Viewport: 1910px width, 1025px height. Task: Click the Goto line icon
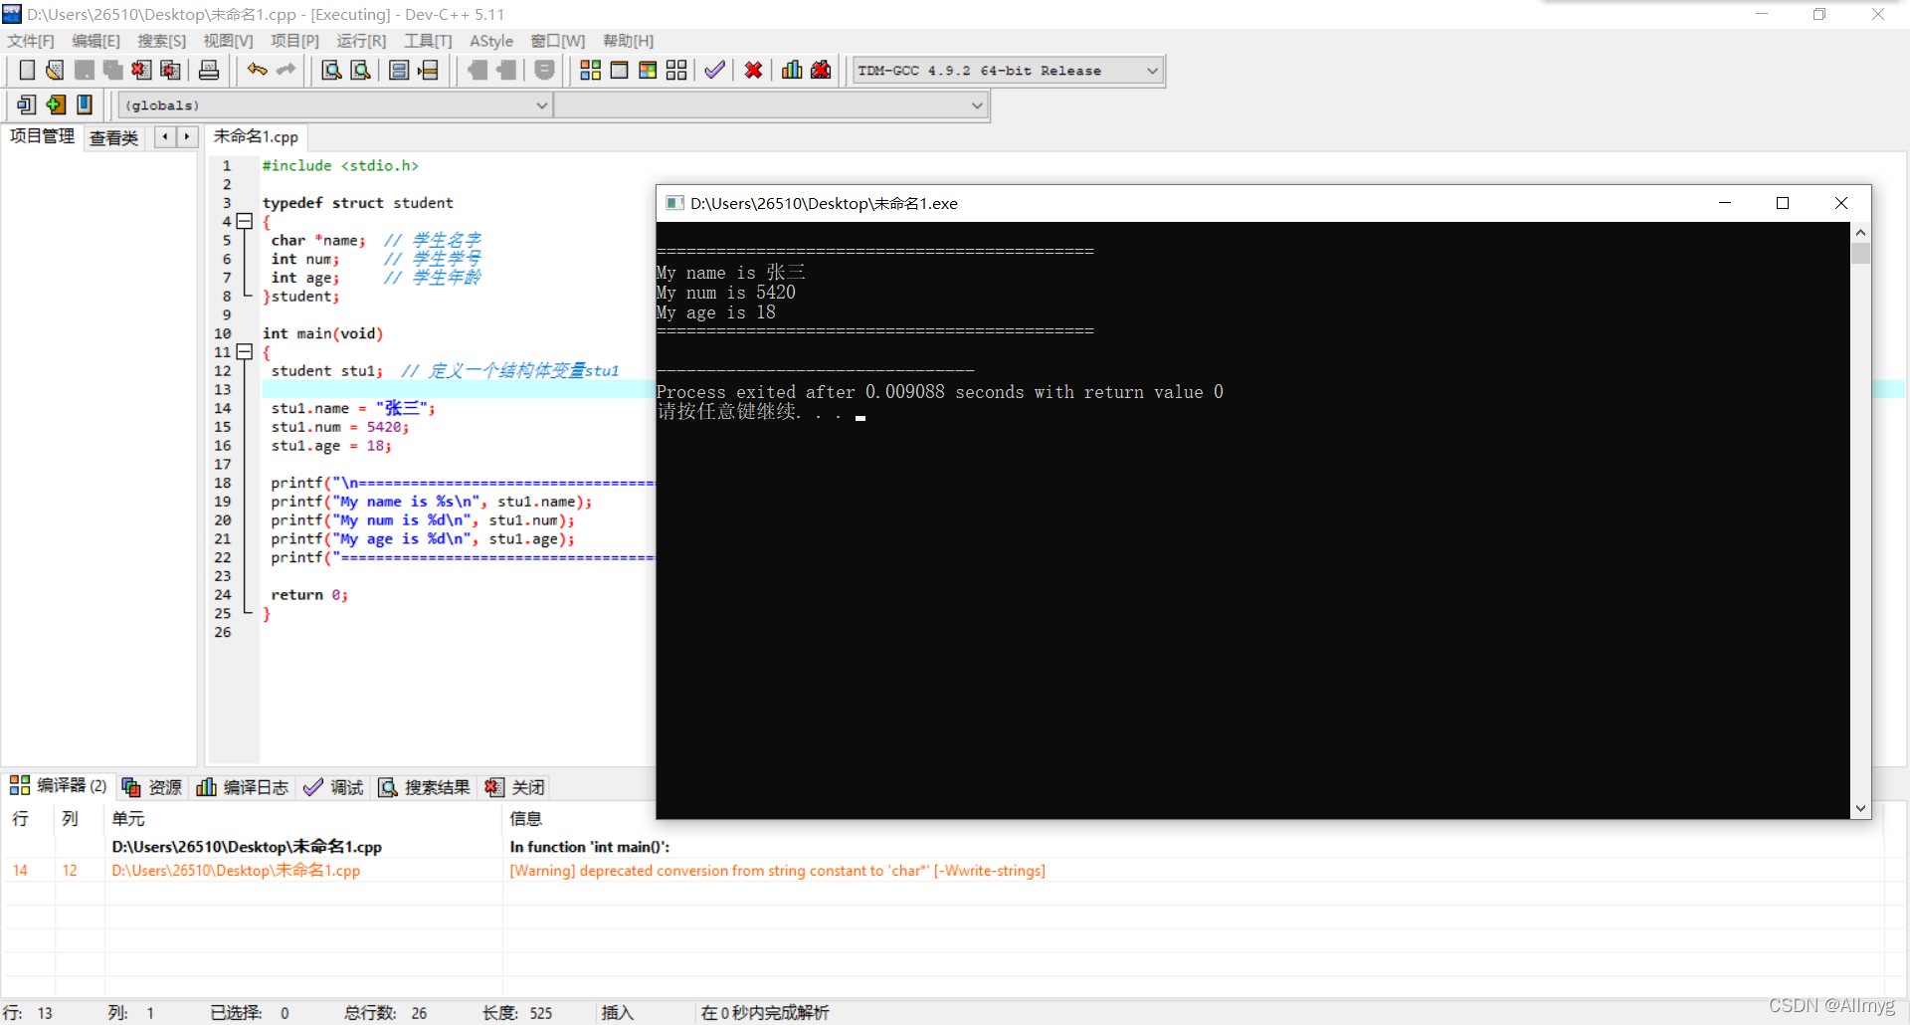point(429,70)
